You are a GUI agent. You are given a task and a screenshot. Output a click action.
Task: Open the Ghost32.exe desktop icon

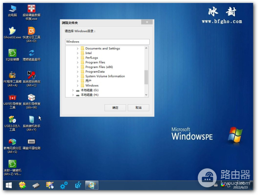(x=12, y=31)
